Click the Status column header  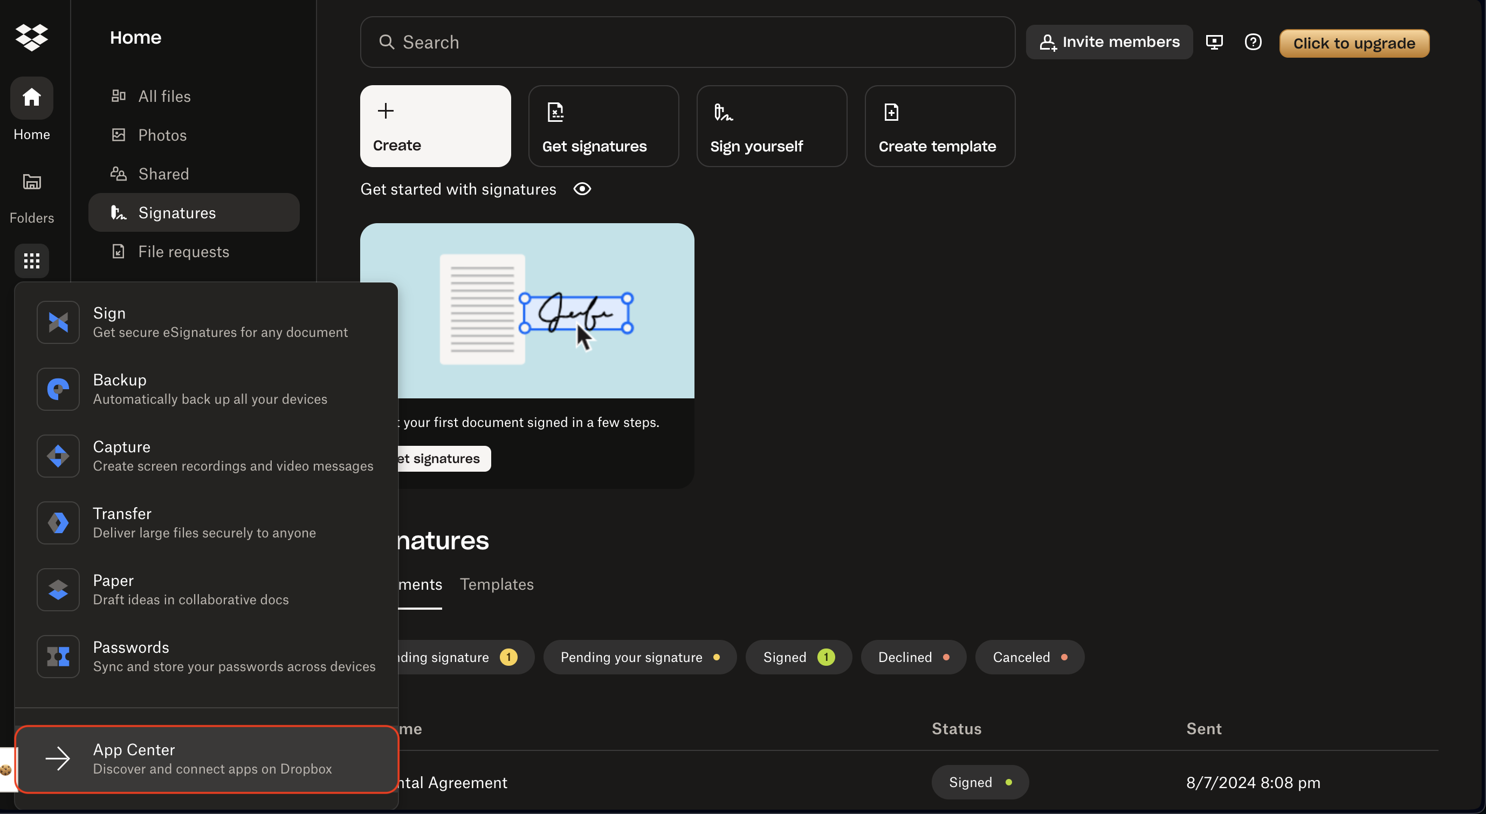957,729
